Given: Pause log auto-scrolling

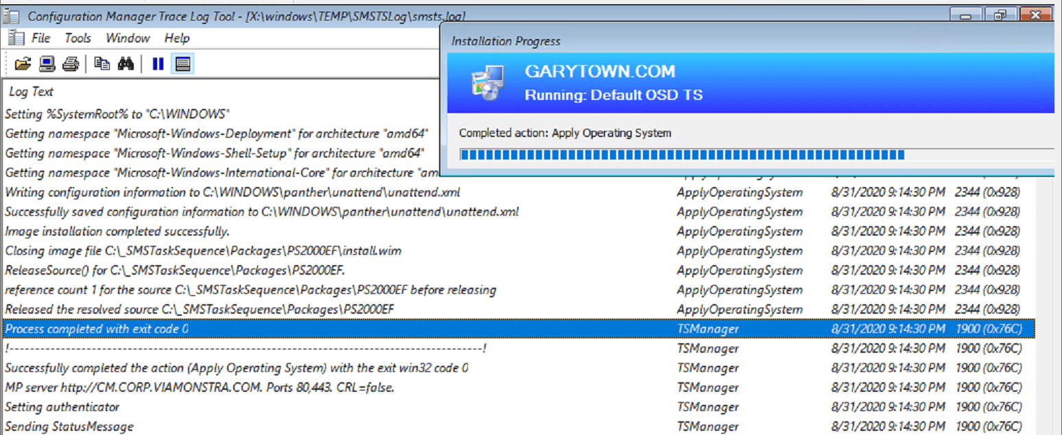Looking at the screenshot, I should (x=157, y=63).
